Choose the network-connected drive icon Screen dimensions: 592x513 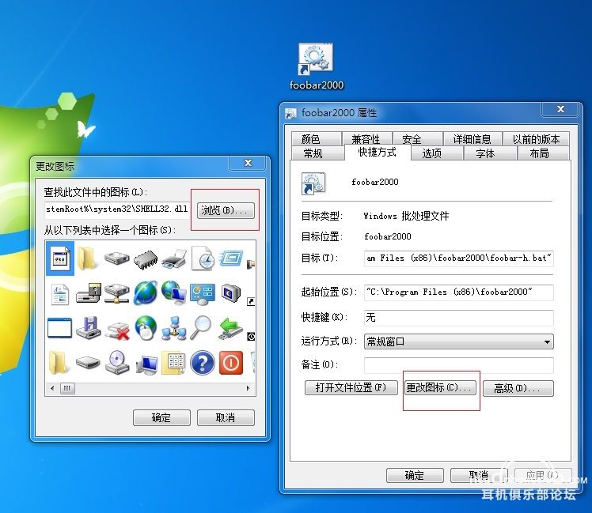116,293
